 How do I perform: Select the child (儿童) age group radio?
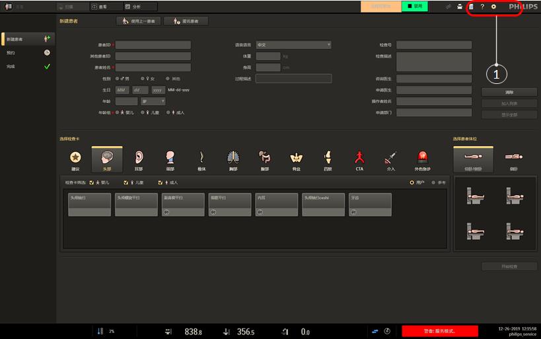143,112
